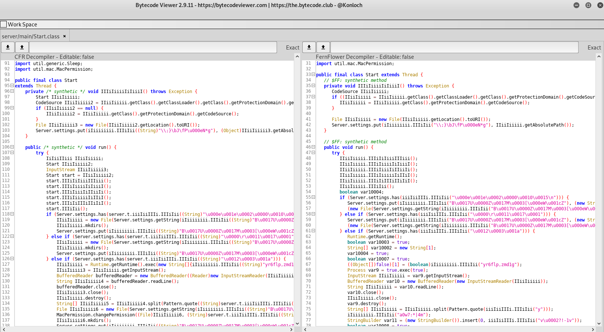
Task: Click FernFlower line 'var9.destroy();'
Action: tap(367, 303)
